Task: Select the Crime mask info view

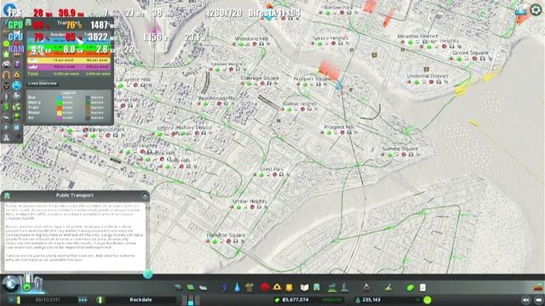Action: click(6, 85)
